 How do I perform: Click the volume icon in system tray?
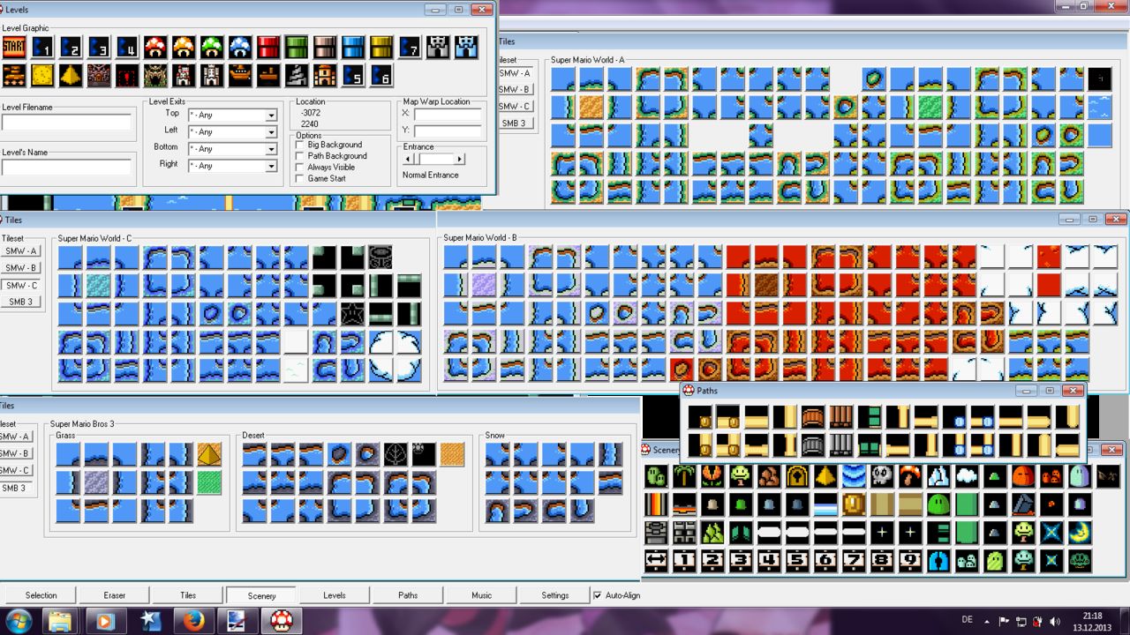click(1054, 622)
